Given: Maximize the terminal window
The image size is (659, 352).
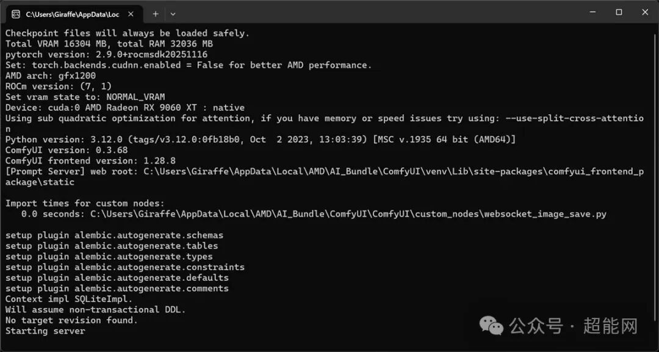Looking at the screenshot, I should 618,12.
